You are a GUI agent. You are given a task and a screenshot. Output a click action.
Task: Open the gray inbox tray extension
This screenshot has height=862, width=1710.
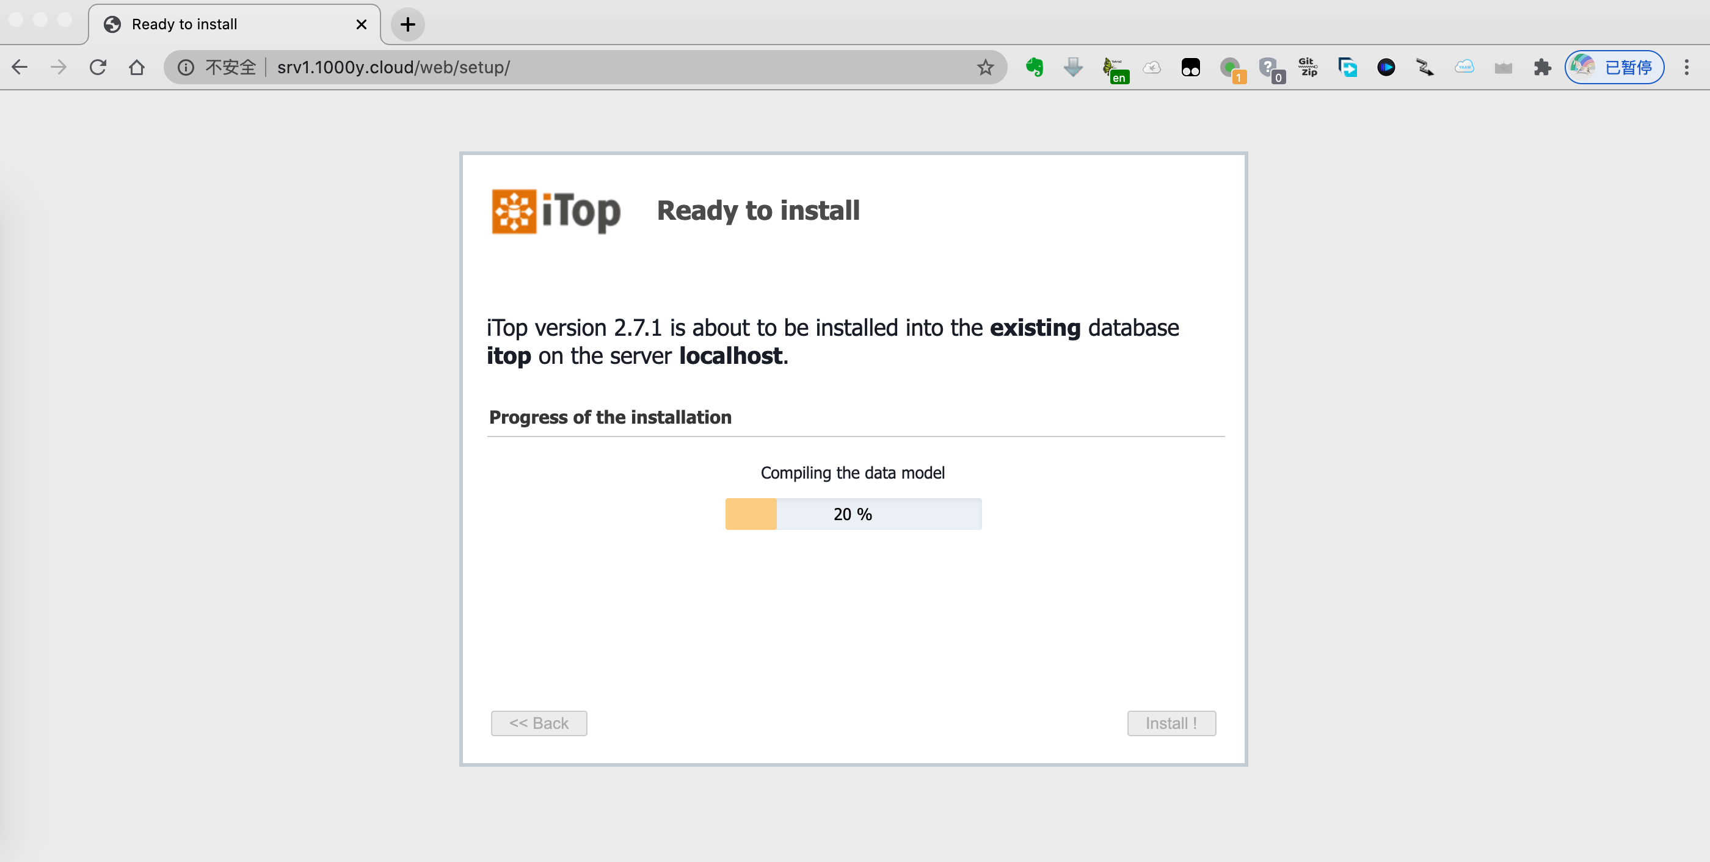pyautogui.click(x=1504, y=67)
